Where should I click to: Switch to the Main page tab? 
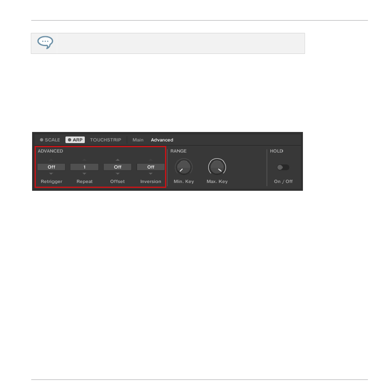pyautogui.click(x=138, y=140)
